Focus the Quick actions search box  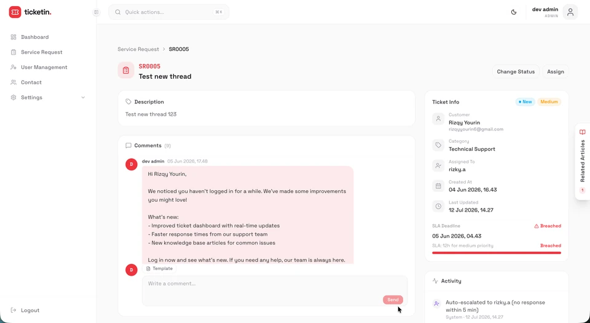[168, 12]
